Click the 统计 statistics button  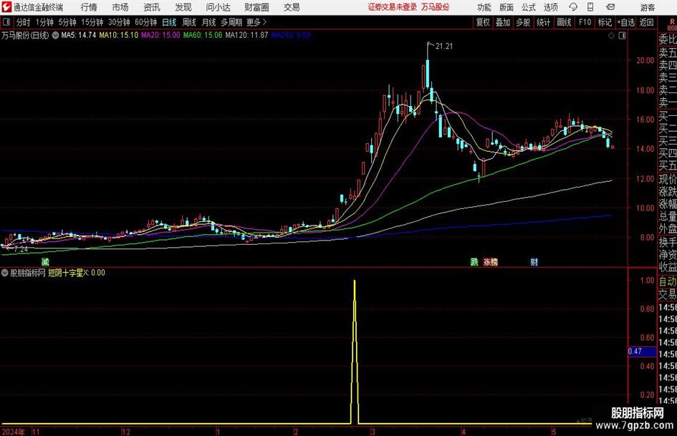tap(543, 22)
